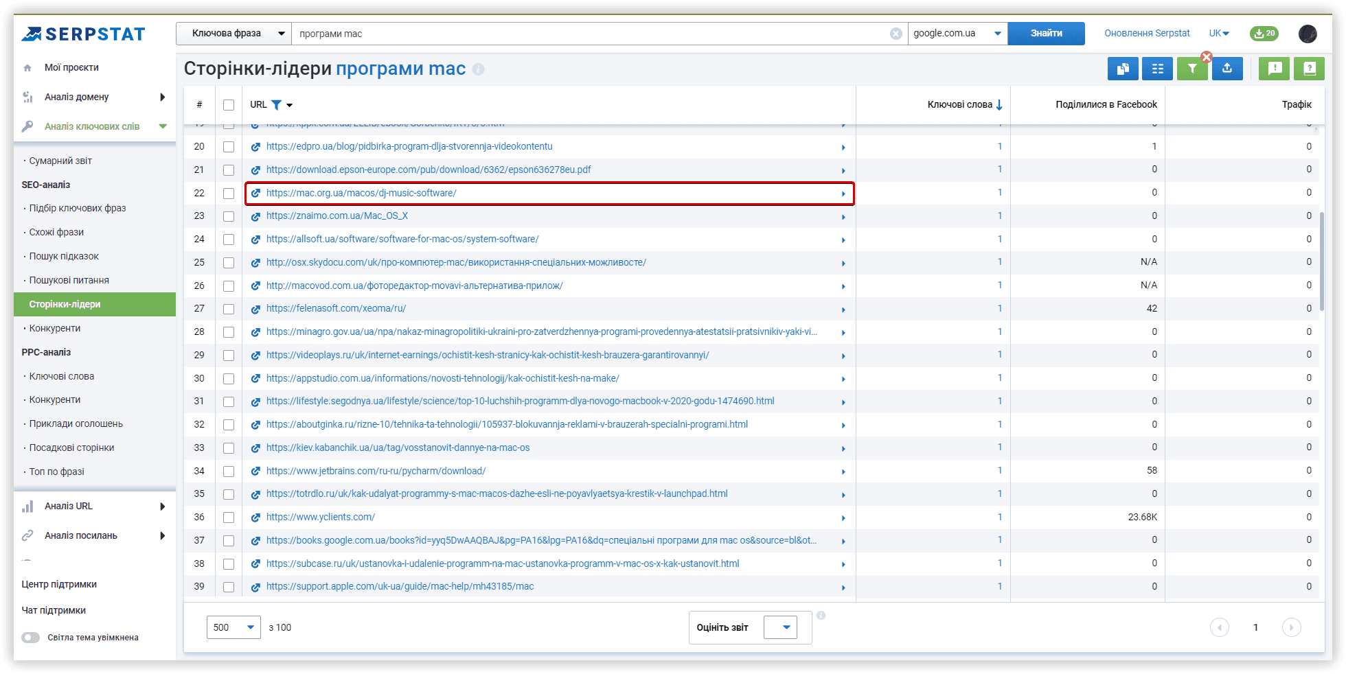Check the box for row 22
The width and height of the screenshot is (1346, 674).
pyautogui.click(x=229, y=194)
